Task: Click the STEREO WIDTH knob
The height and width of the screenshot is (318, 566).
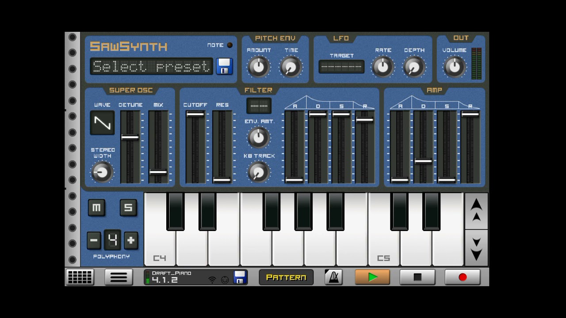Action: tap(102, 172)
